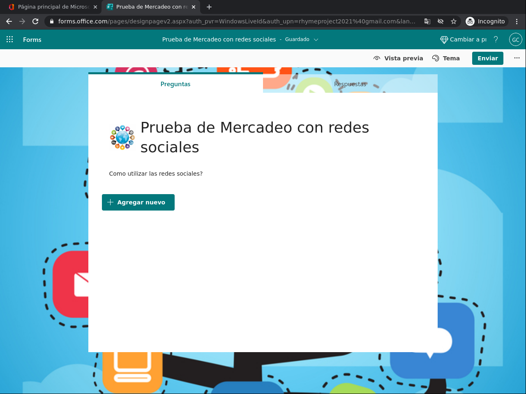Select the Prueba de Mercadeo browser tab
This screenshot has width=526, height=394.
[151, 7]
